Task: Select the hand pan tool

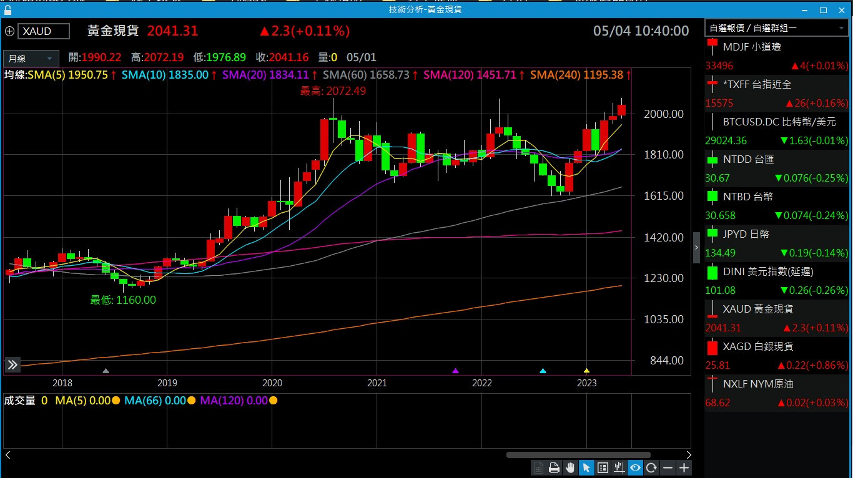Action: (x=570, y=468)
